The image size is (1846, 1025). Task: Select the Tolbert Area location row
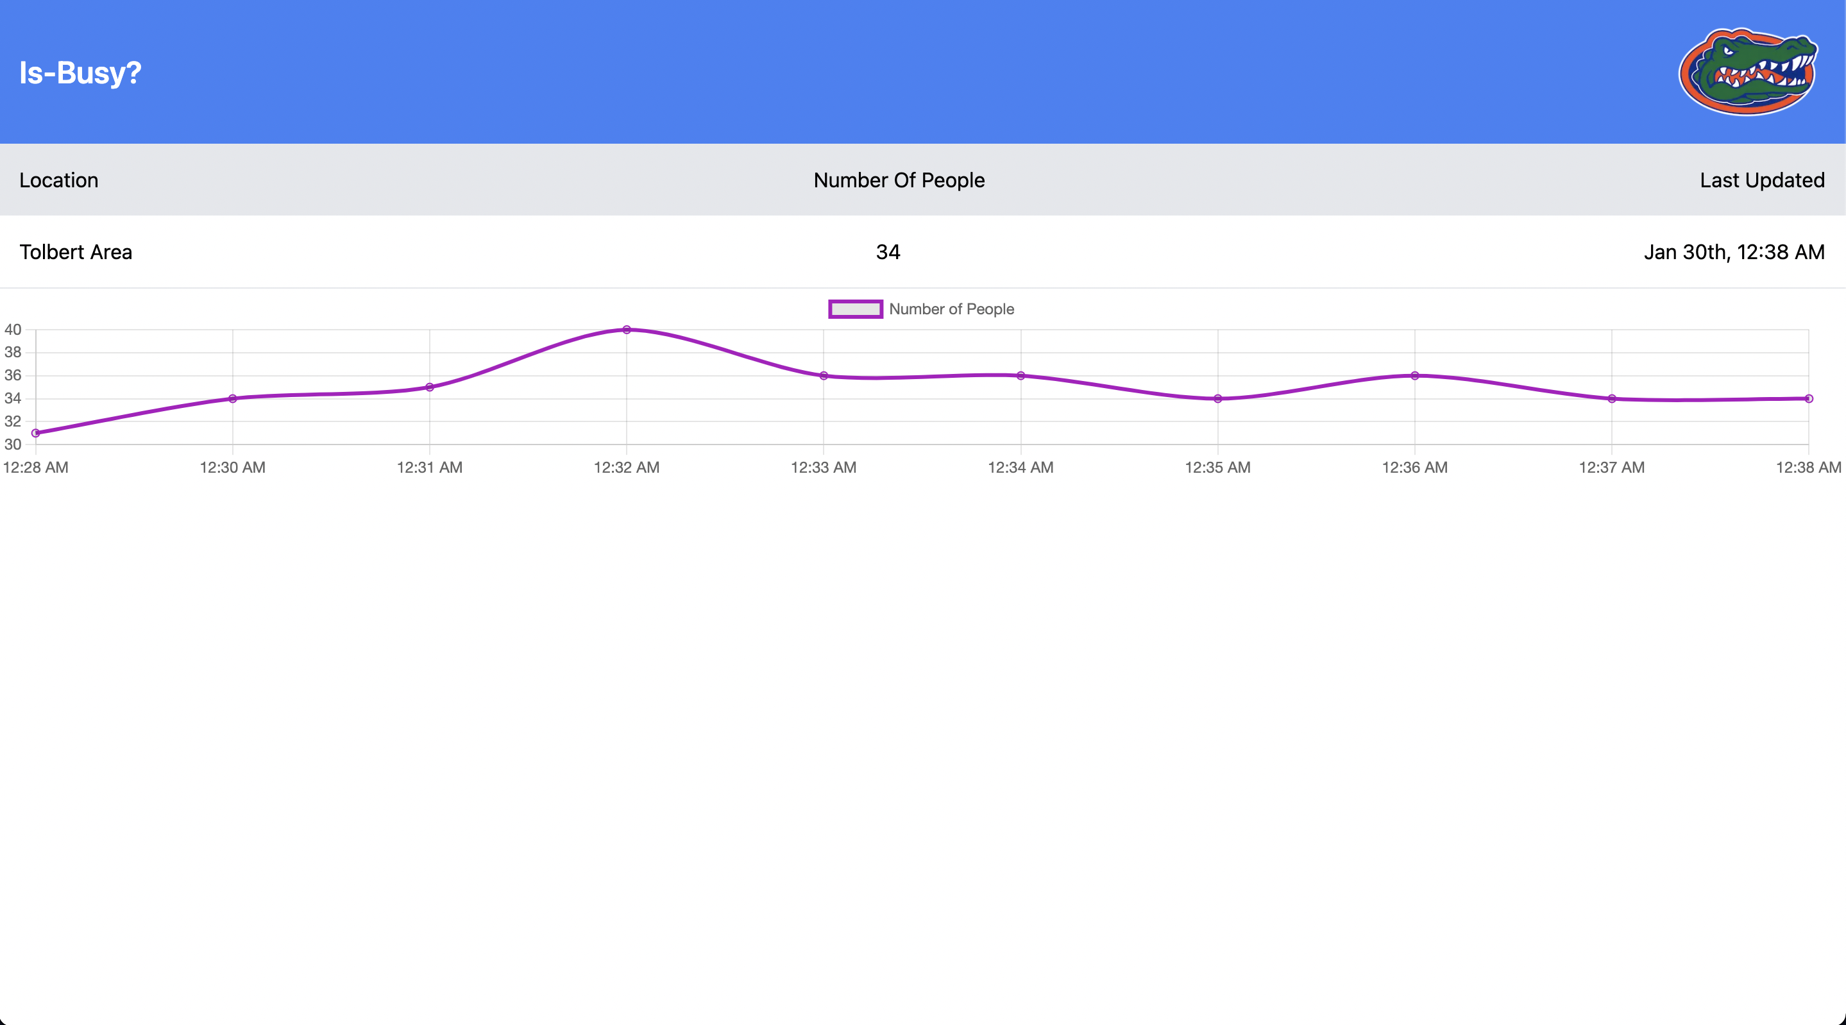tap(76, 252)
